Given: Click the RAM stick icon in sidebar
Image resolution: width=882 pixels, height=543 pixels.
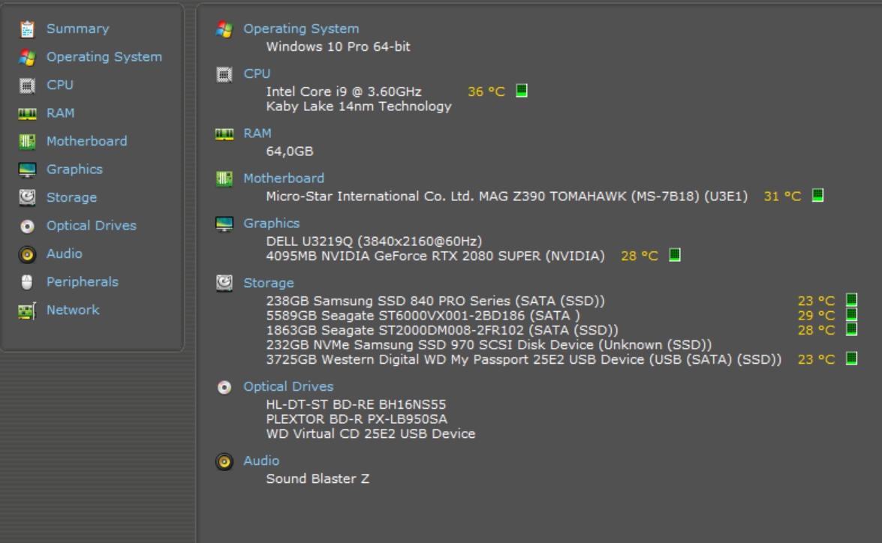Looking at the screenshot, I should coord(27,113).
